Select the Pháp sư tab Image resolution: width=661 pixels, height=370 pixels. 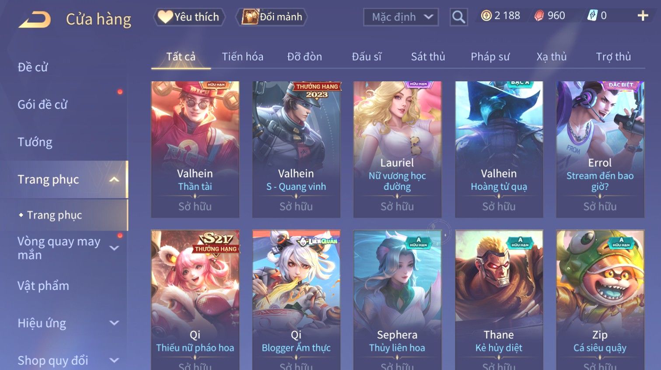pyautogui.click(x=490, y=57)
